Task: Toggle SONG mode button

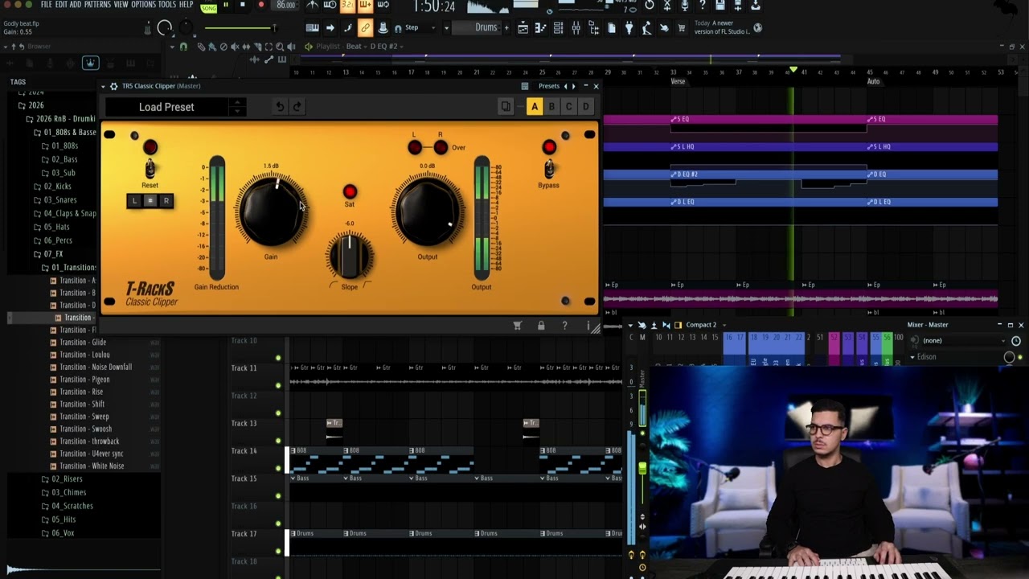Action: point(208,7)
